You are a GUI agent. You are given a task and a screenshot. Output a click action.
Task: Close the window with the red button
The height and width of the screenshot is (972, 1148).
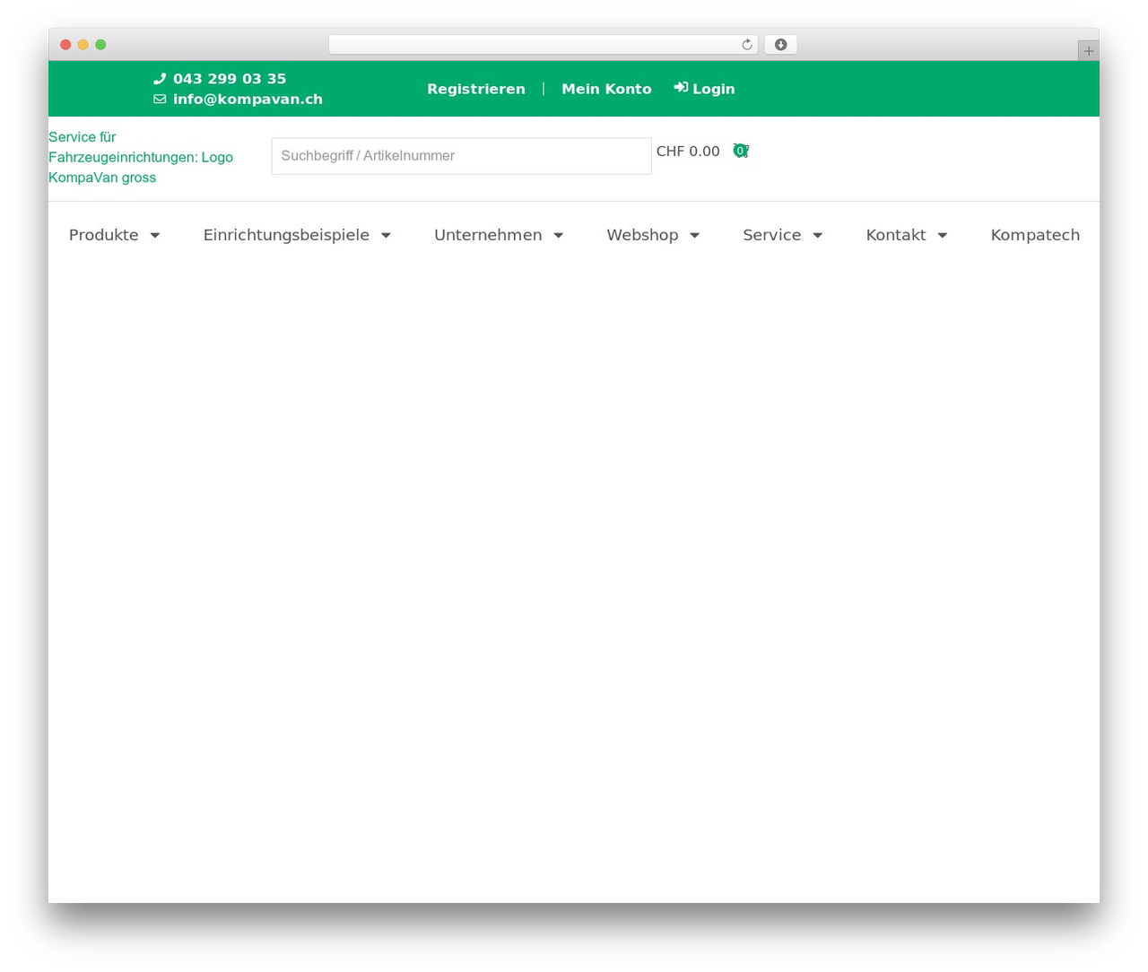[x=65, y=45]
